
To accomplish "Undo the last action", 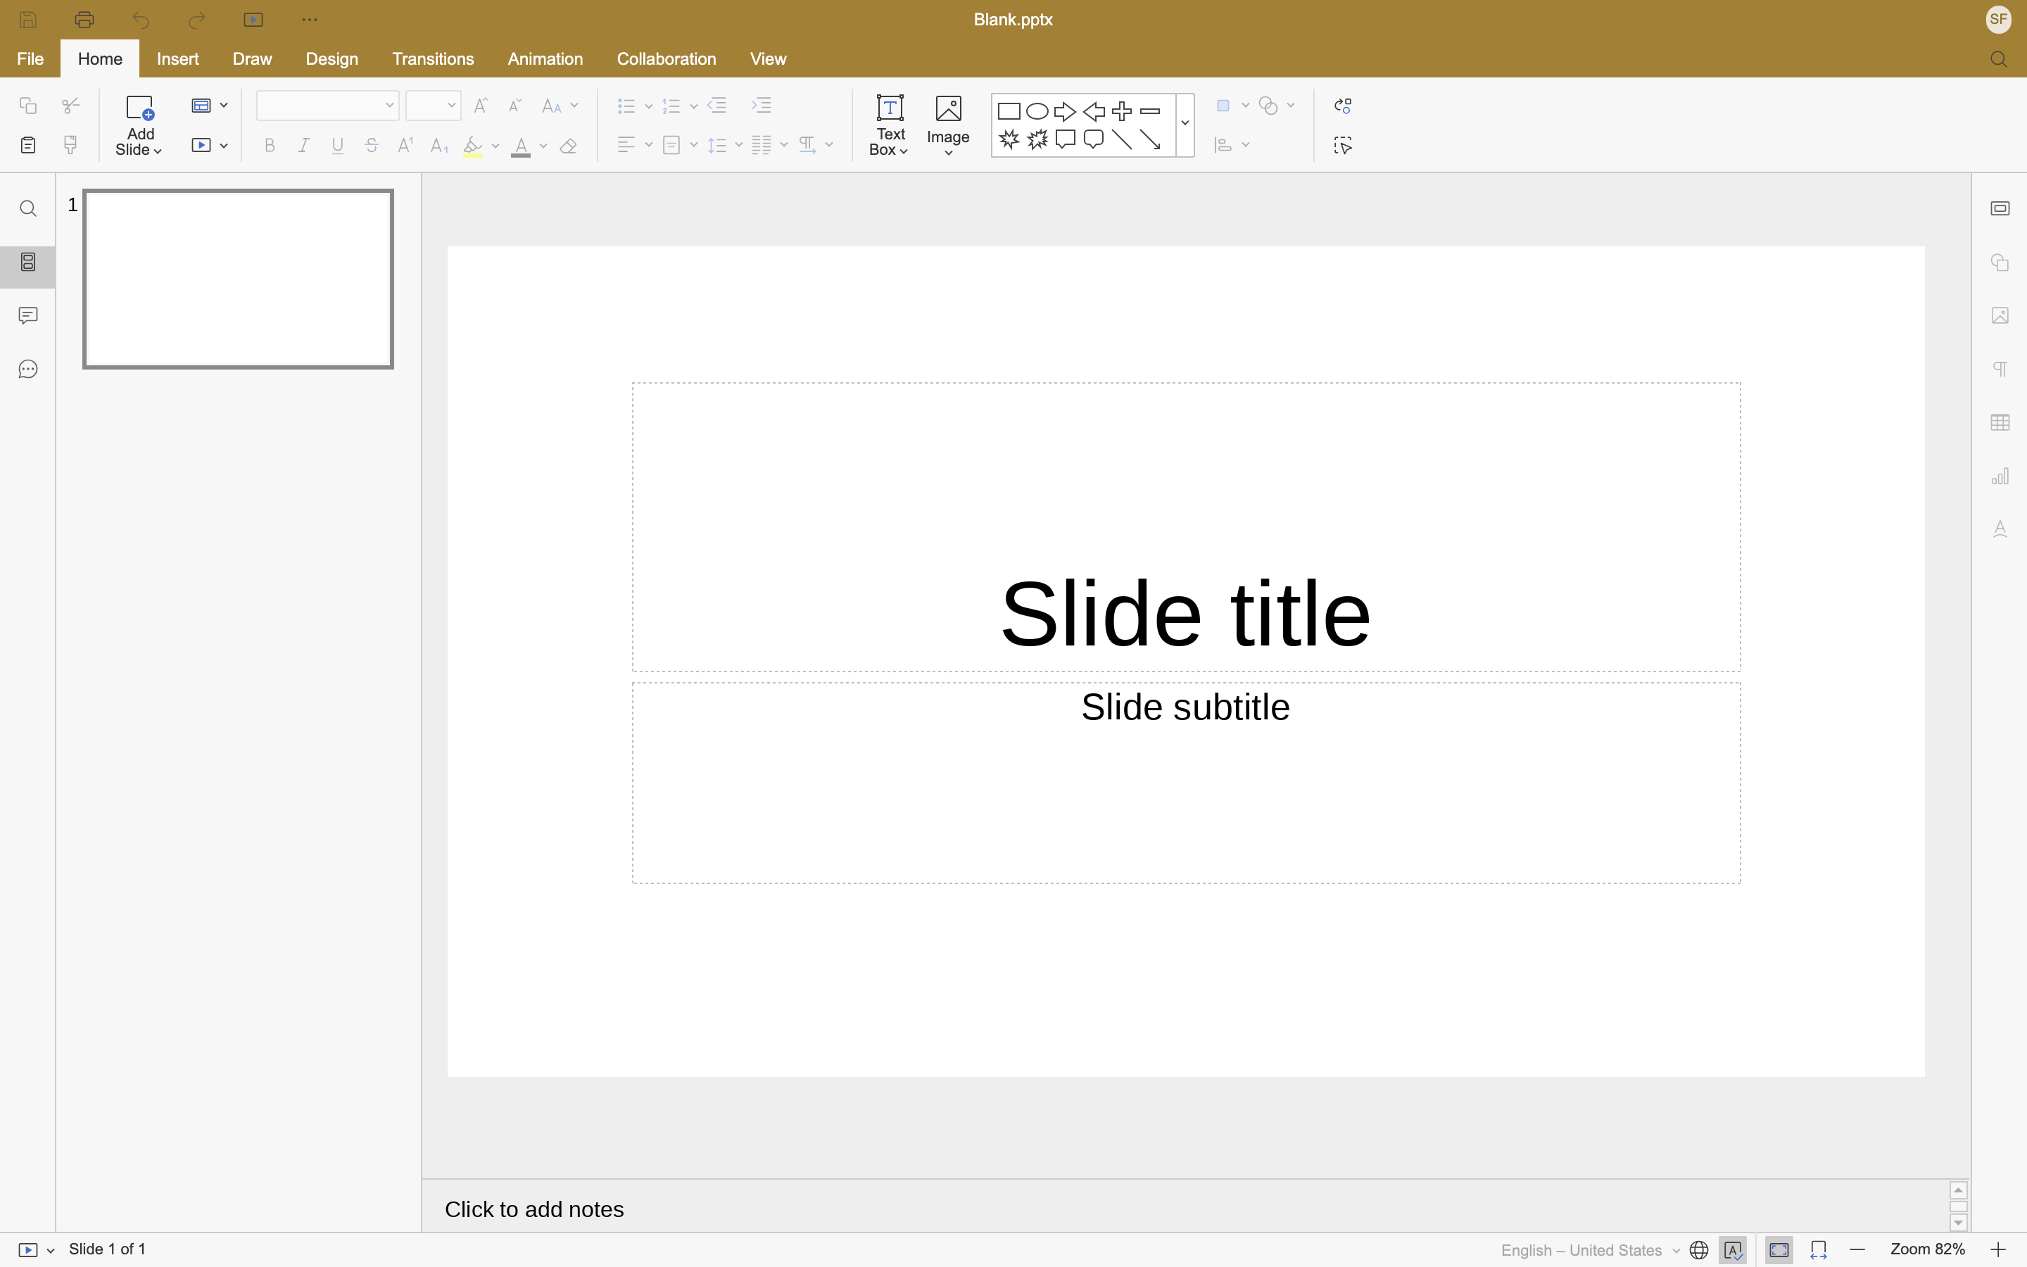I will coord(141,19).
